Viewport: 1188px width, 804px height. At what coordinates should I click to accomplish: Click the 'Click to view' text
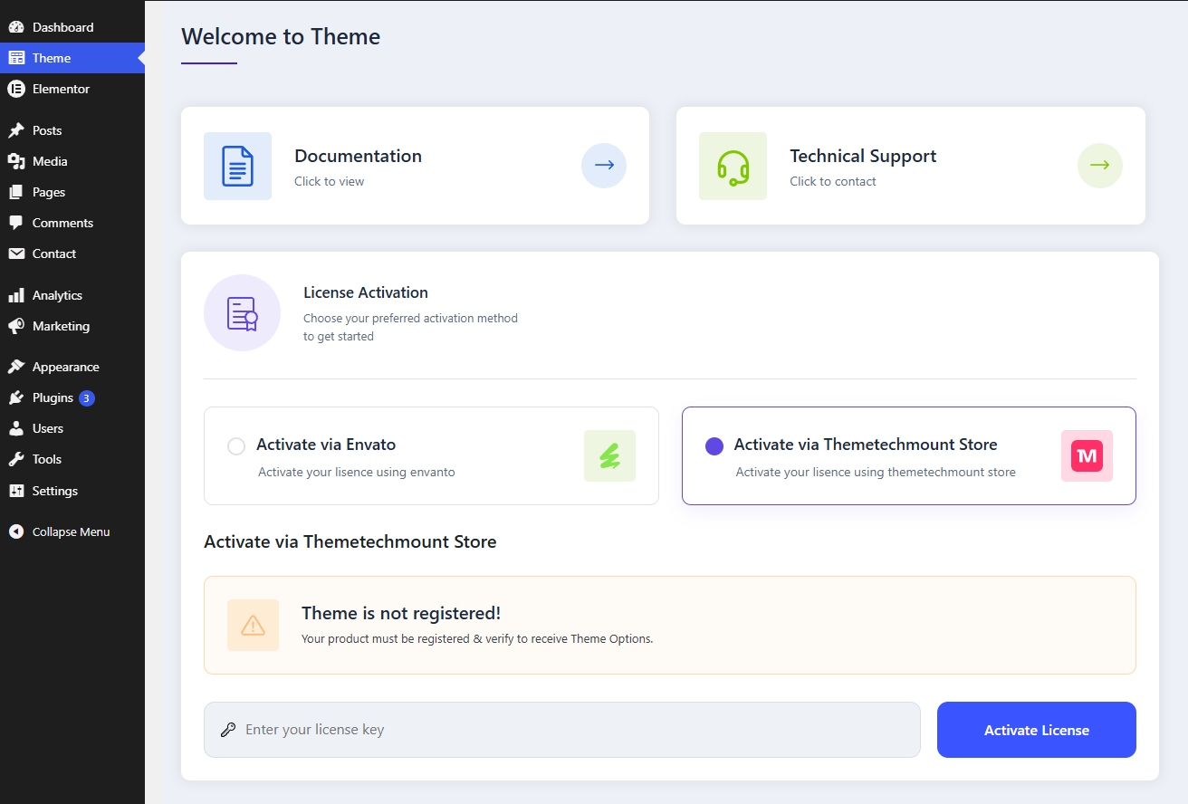click(x=330, y=181)
